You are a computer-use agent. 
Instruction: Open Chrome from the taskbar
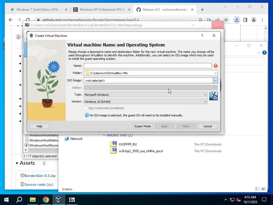tap(46, 200)
